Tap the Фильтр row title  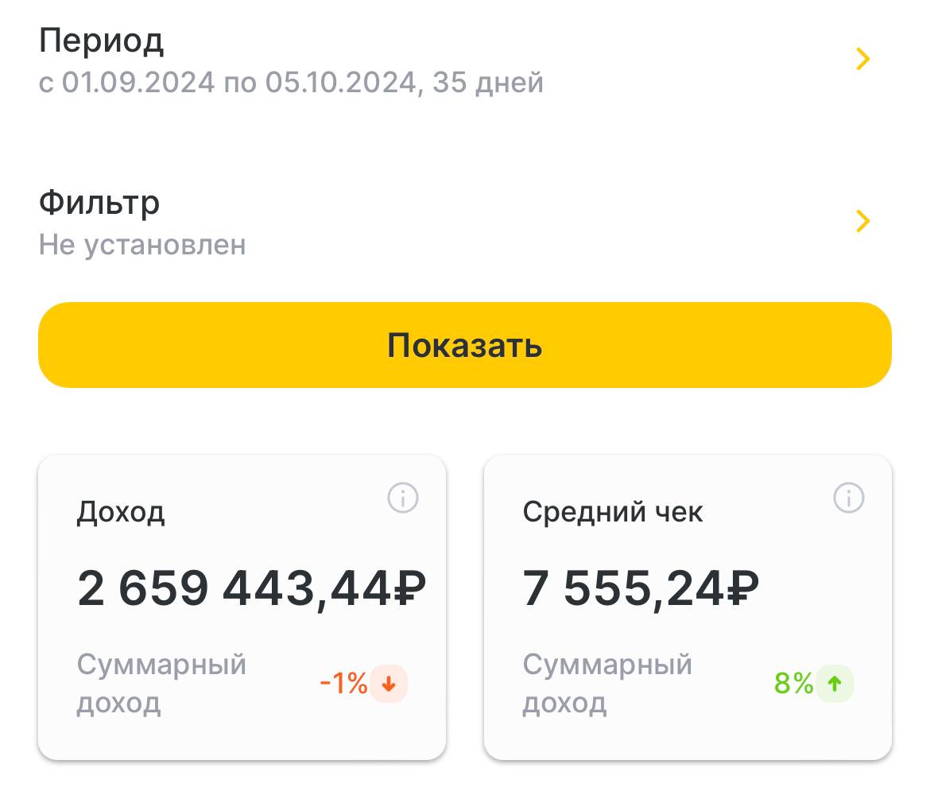99,203
